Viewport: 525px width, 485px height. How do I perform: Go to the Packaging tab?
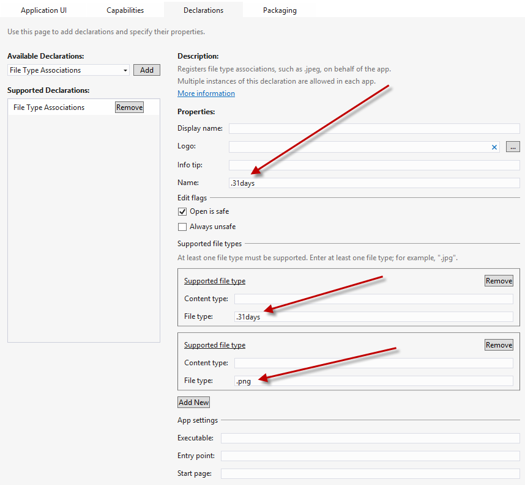click(x=280, y=10)
